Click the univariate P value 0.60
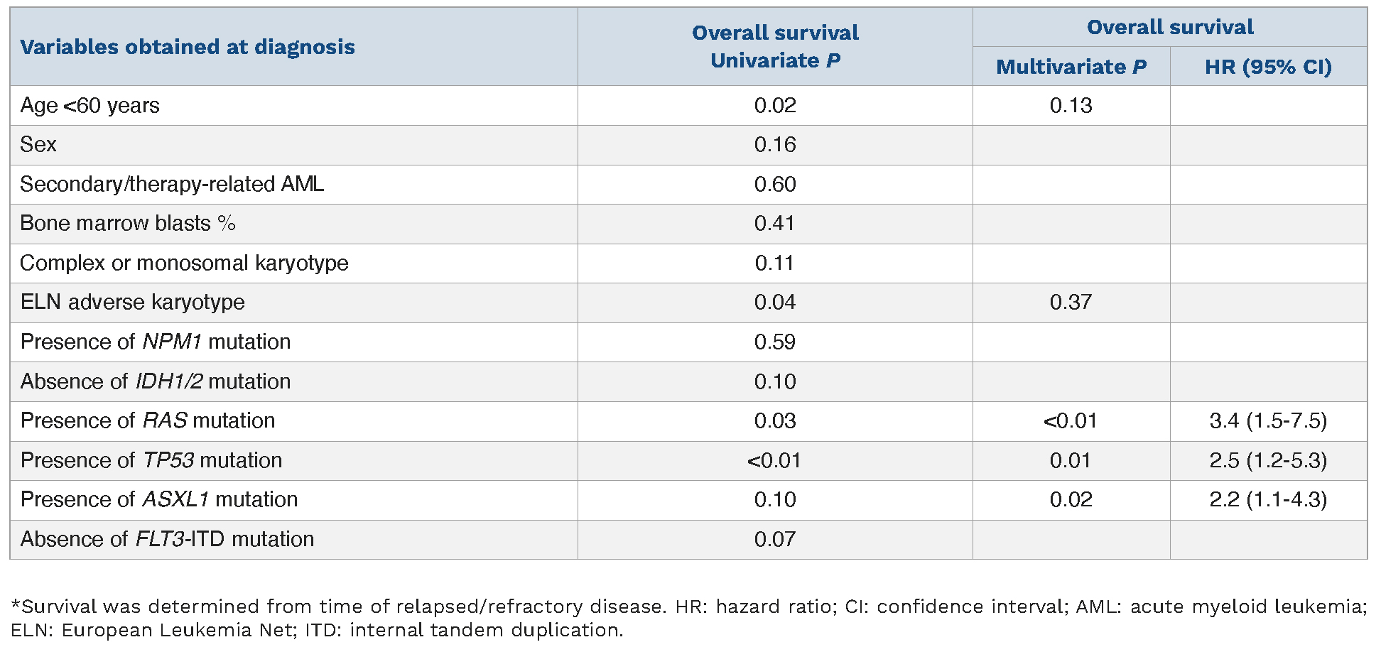Image resolution: width=1381 pixels, height=647 pixels. [775, 185]
